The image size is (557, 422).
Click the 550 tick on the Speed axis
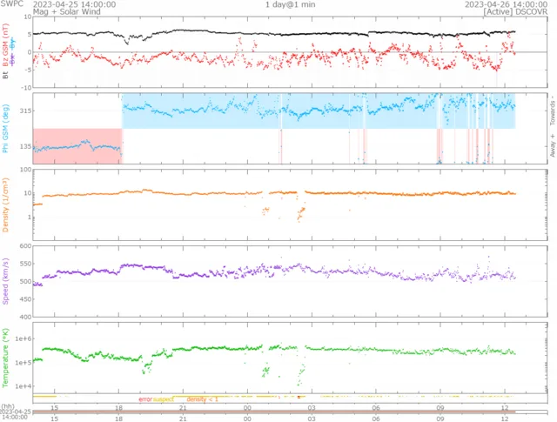(26, 264)
